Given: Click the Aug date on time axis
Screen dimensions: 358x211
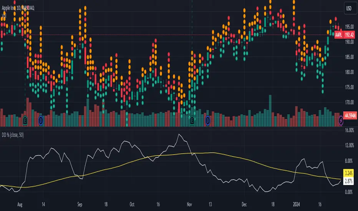Looking at the screenshot, I should tap(20, 204).
